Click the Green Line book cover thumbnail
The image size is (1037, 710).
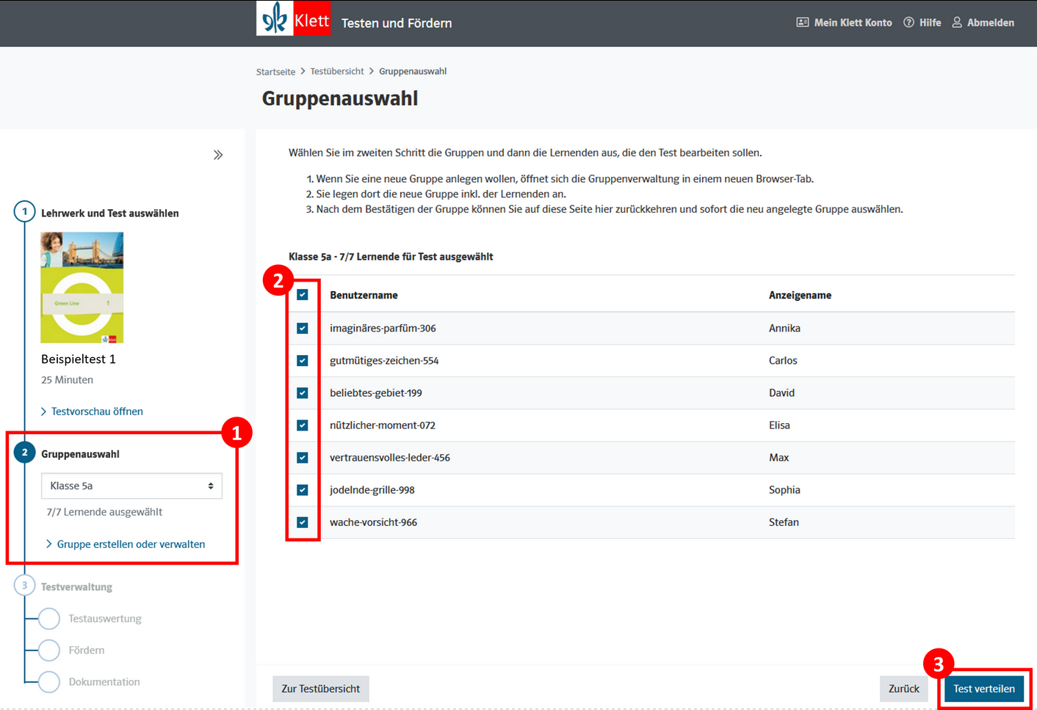pyautogui.click(x=82, y=288)
